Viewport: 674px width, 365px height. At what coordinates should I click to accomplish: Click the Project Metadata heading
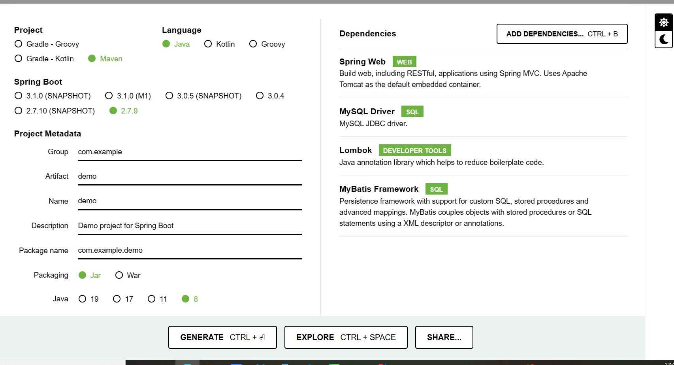(47, 134)
